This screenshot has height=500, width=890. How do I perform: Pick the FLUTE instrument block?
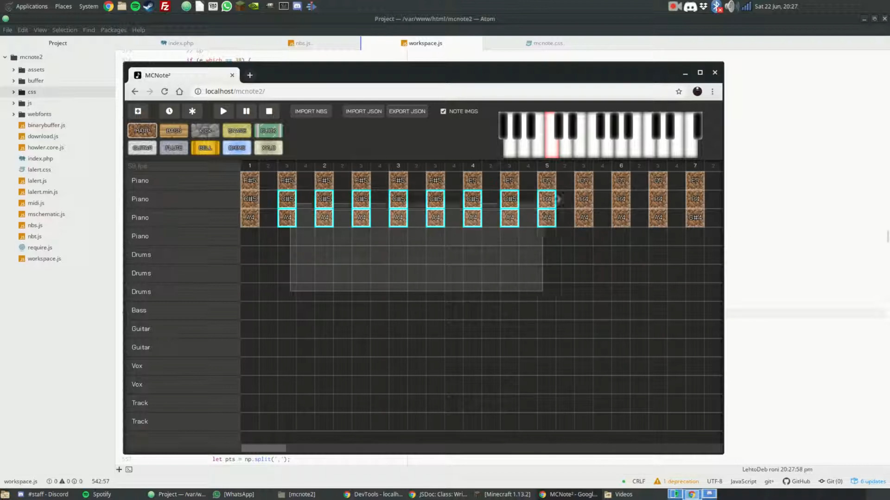[x=174, y=148]
